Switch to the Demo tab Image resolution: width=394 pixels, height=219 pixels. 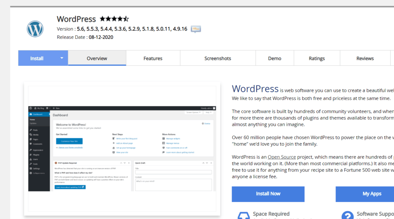point(275,59)
